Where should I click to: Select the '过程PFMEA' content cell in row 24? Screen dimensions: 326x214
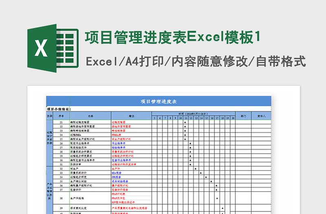pyautogui.click(x=90, y=135)
